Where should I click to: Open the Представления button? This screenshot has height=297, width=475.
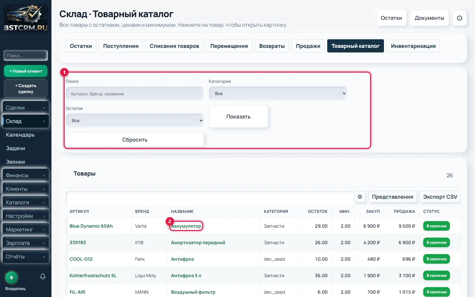pyautogui.click(x=393, y=197)
